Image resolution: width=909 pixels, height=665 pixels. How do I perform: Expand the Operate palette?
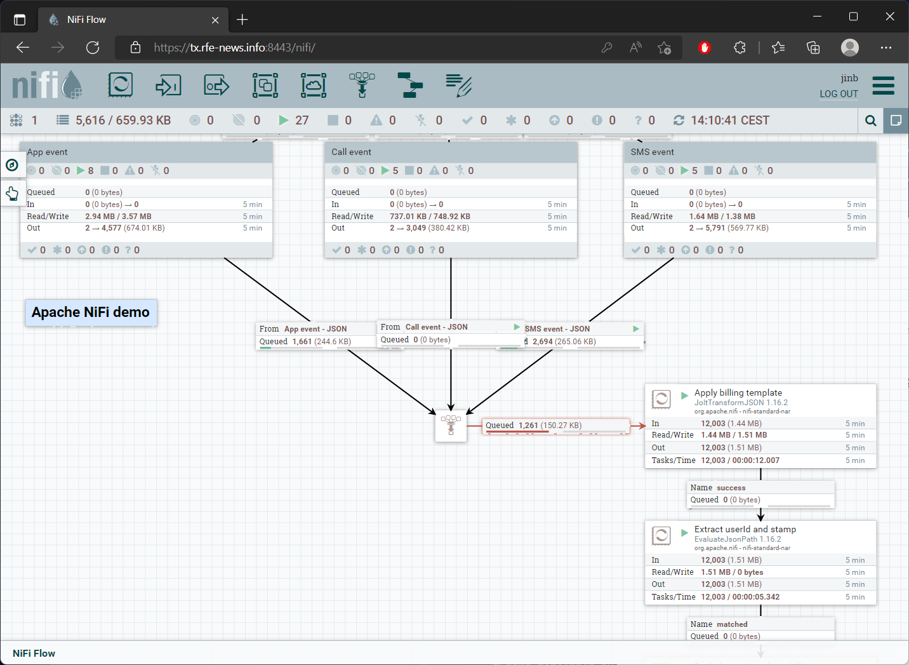12,193
